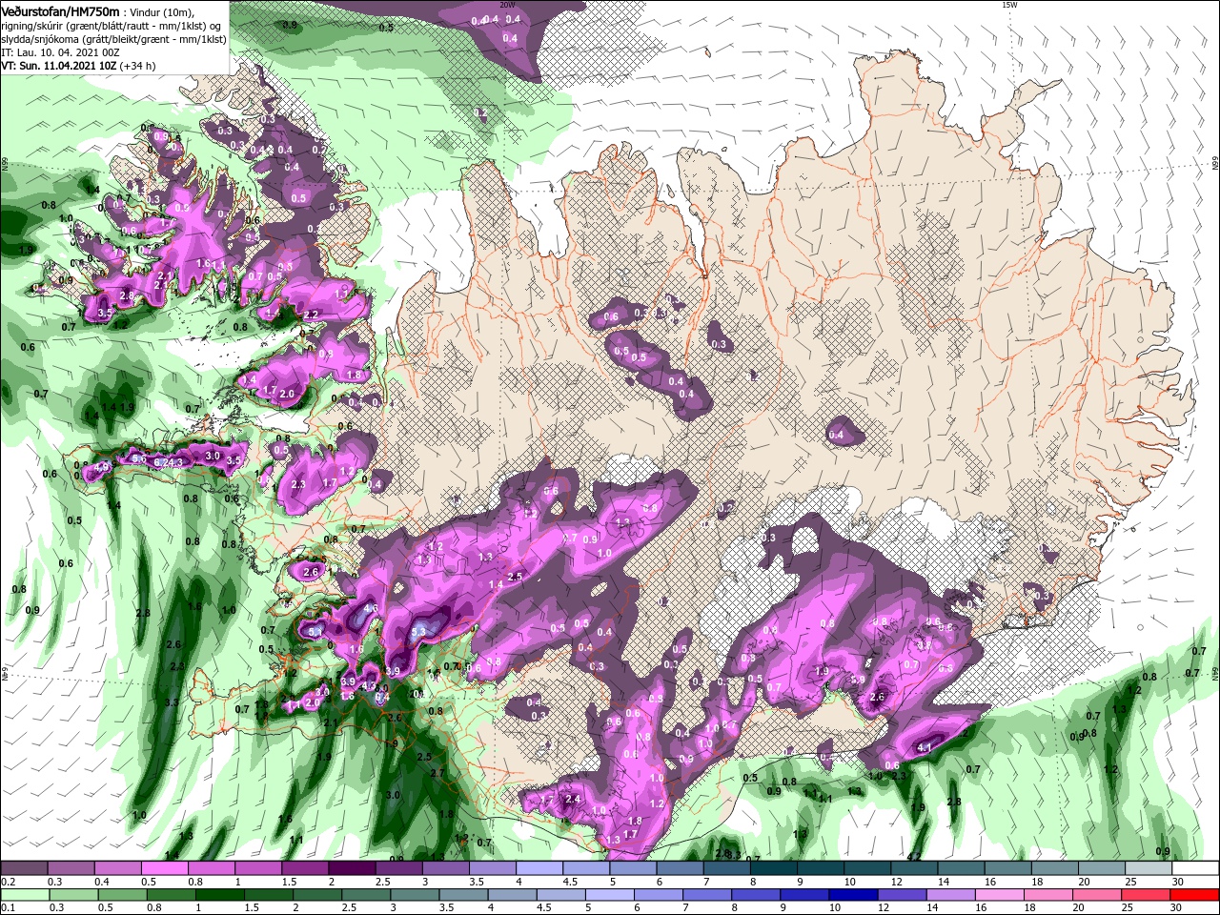Click the bright pink 0.5 swatch in the upper legend row
This screenshot has height=915, width=1220.
164,868
